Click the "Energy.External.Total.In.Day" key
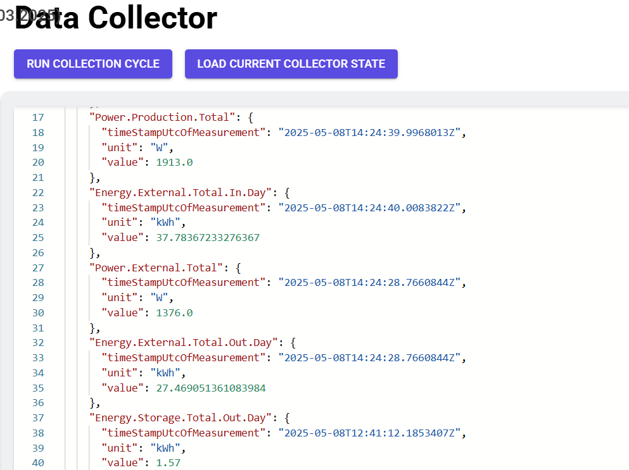The height and width of the screenshot is (470, 629). coord(179,192)
